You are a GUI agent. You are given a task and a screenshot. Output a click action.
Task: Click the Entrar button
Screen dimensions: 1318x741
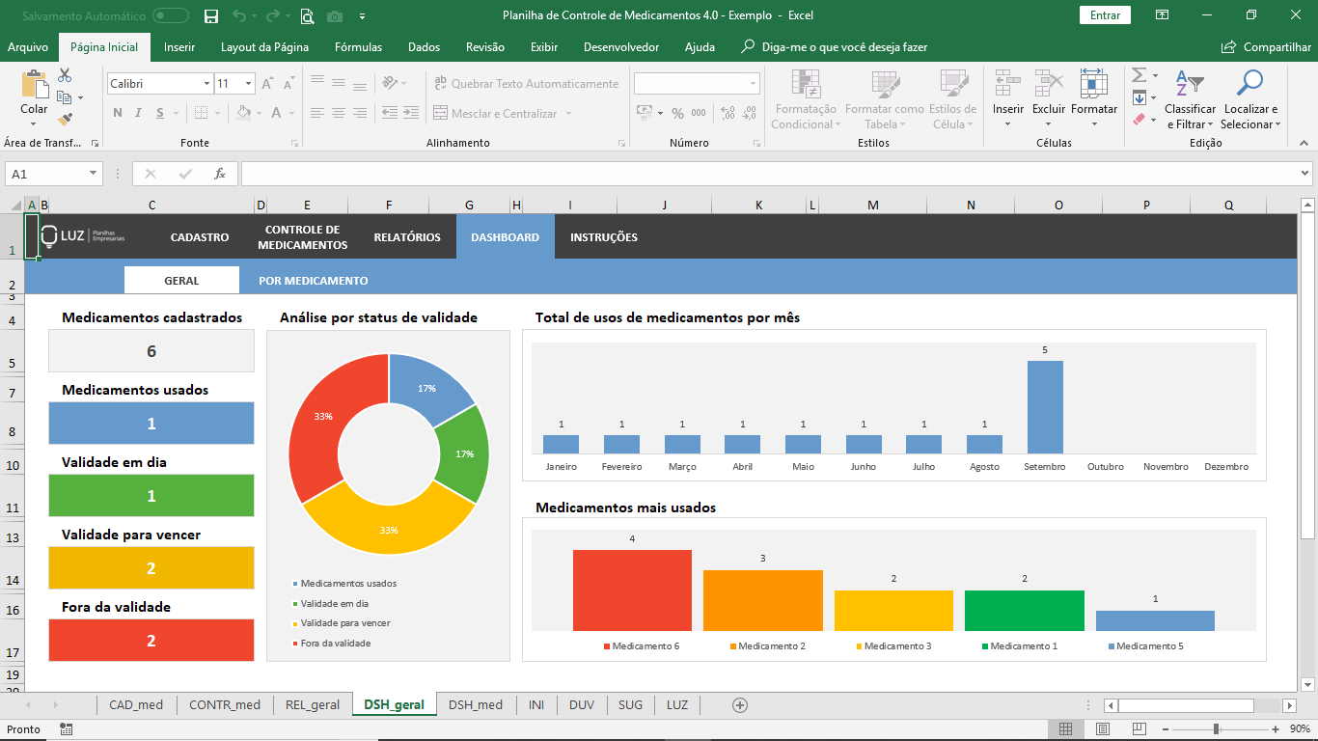coord(1104,16)
